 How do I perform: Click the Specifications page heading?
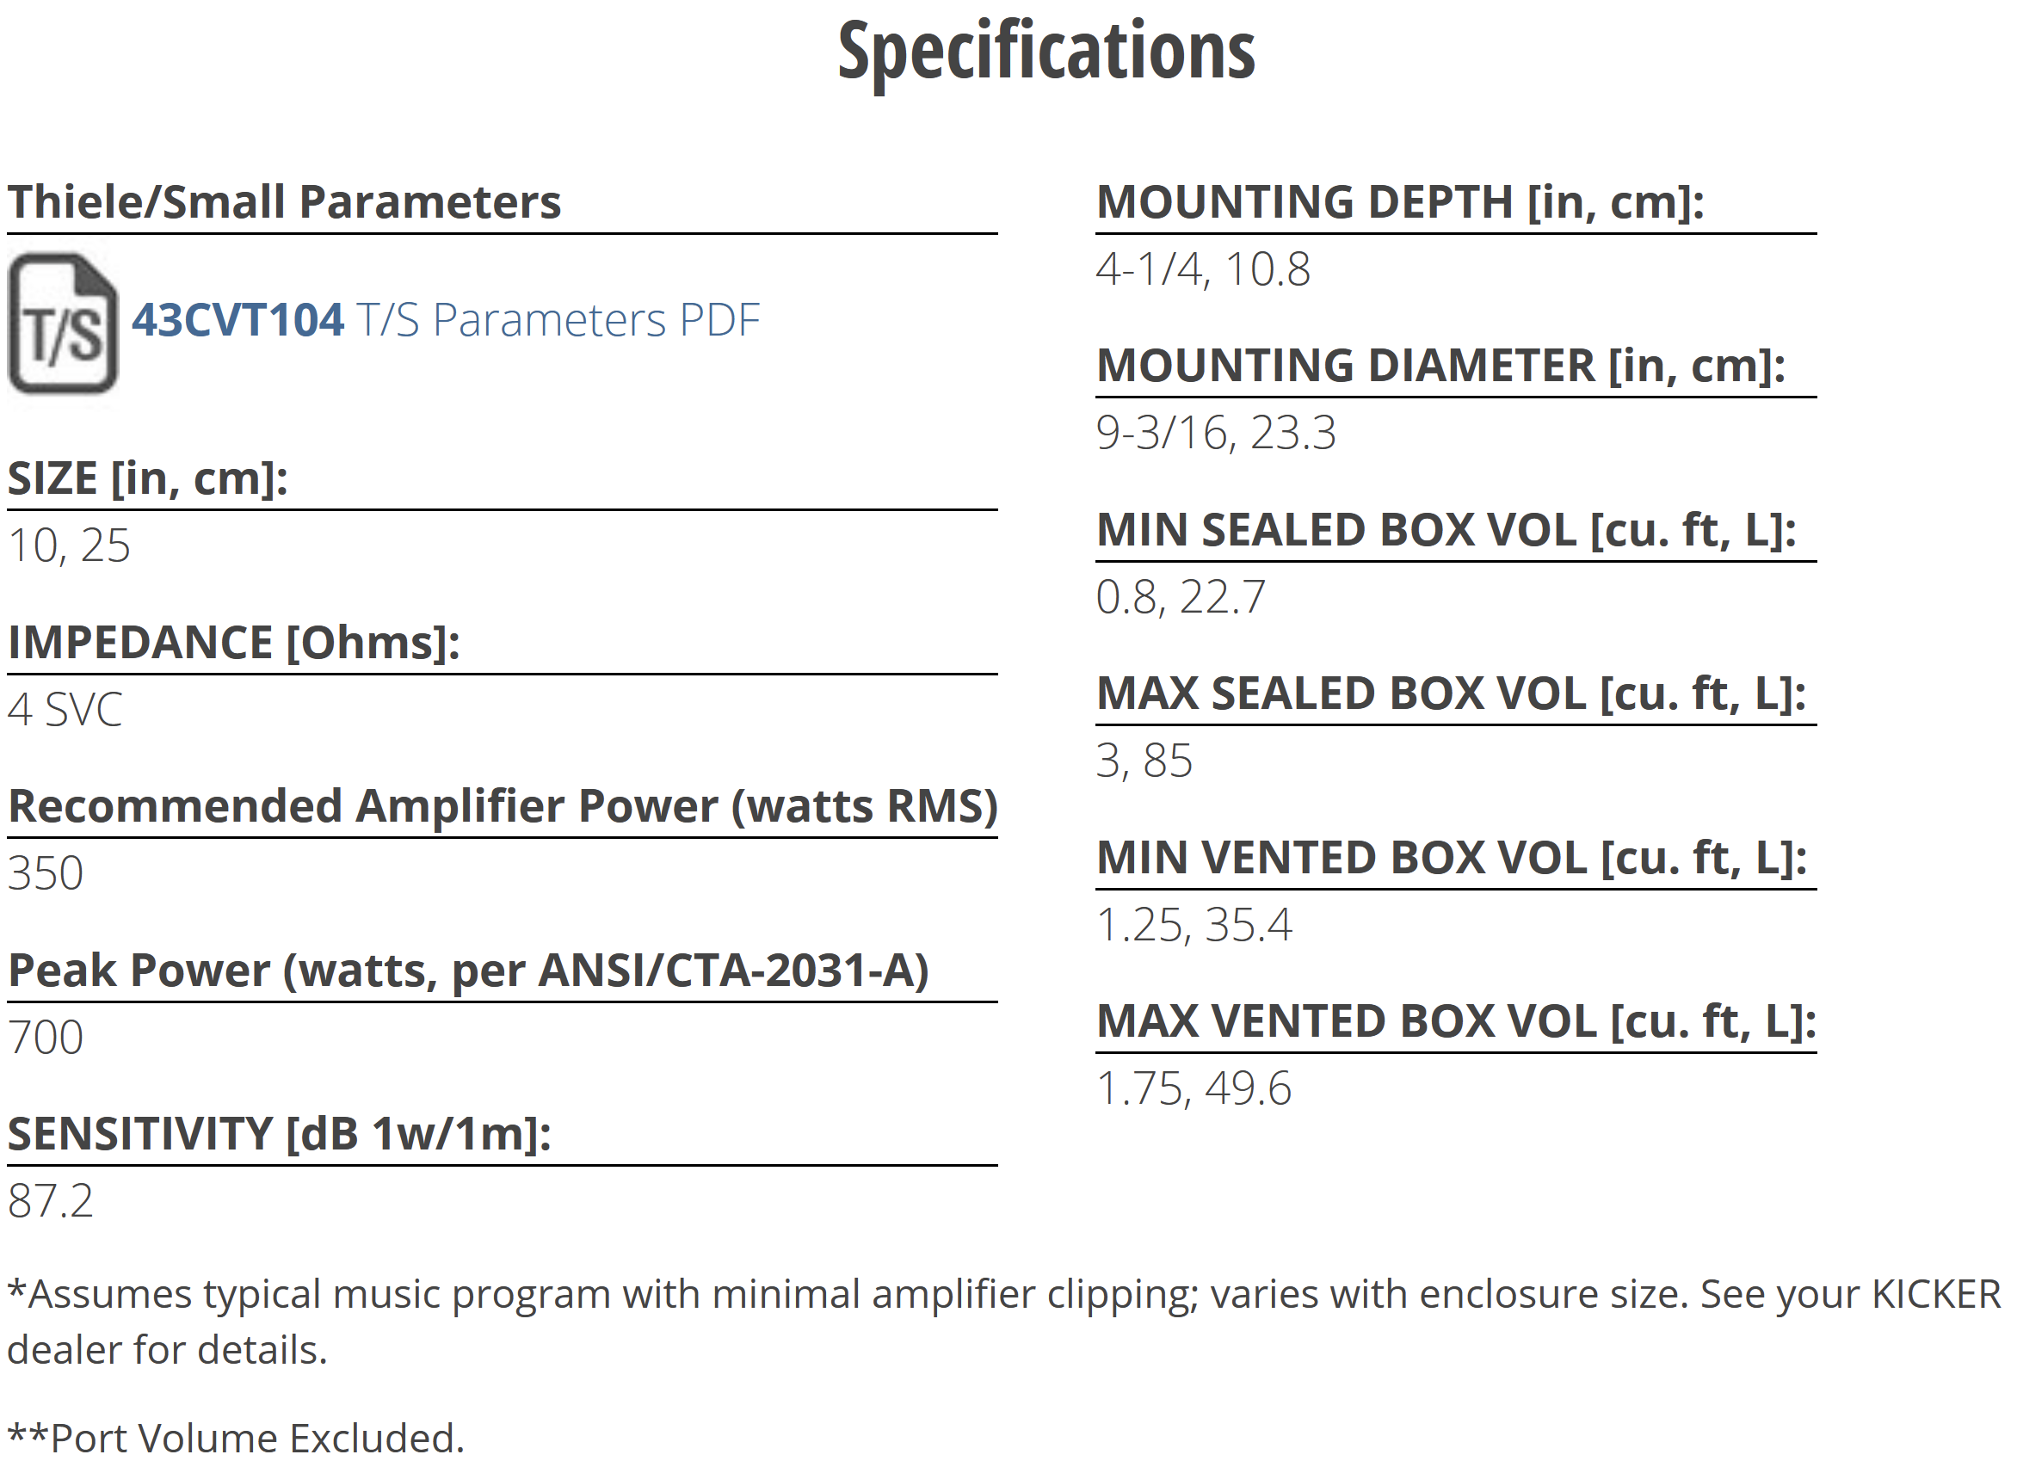1046,52
